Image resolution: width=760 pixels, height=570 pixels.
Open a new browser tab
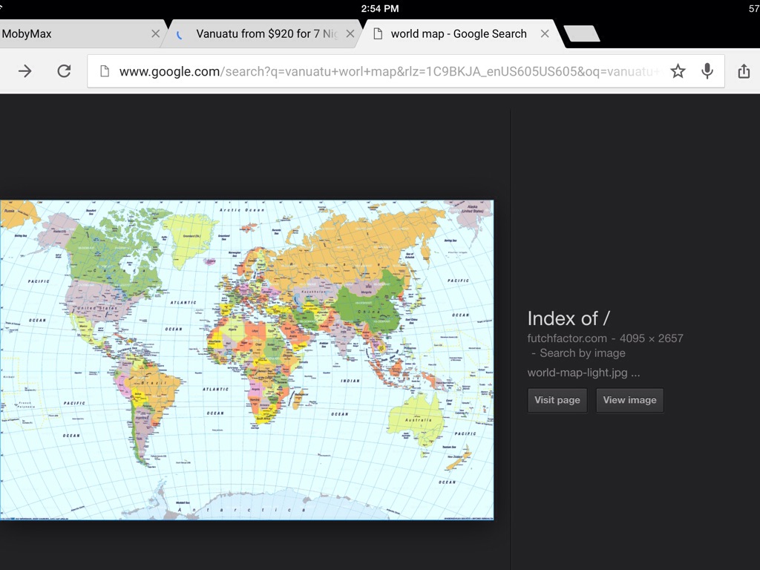(581, 33)
